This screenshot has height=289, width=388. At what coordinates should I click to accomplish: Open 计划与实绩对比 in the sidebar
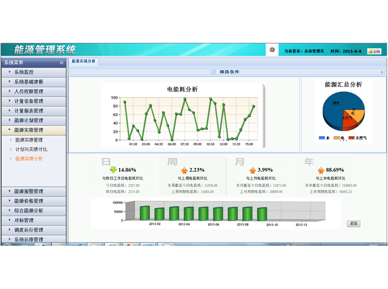[x=31, y=149]
